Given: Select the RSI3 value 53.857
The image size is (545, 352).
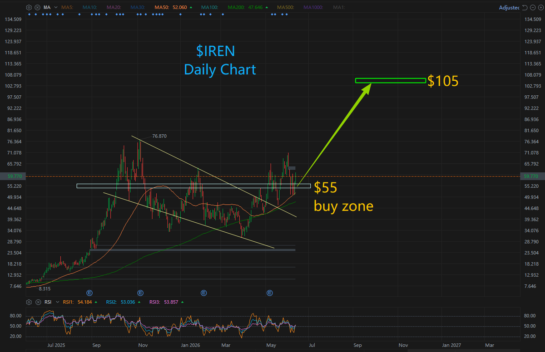Looking at the screenshot, I should pos(171,302).
